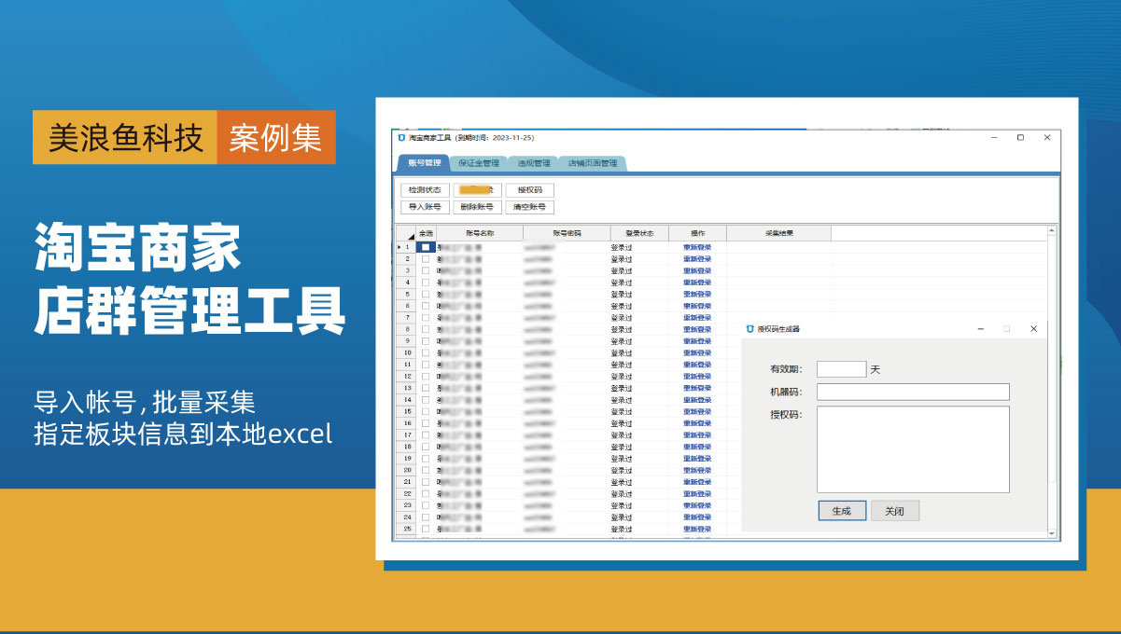Click 重新登录 link in row 2
Image resolution: width=1121 pixels, height=634 pixels.
(697, 259)
